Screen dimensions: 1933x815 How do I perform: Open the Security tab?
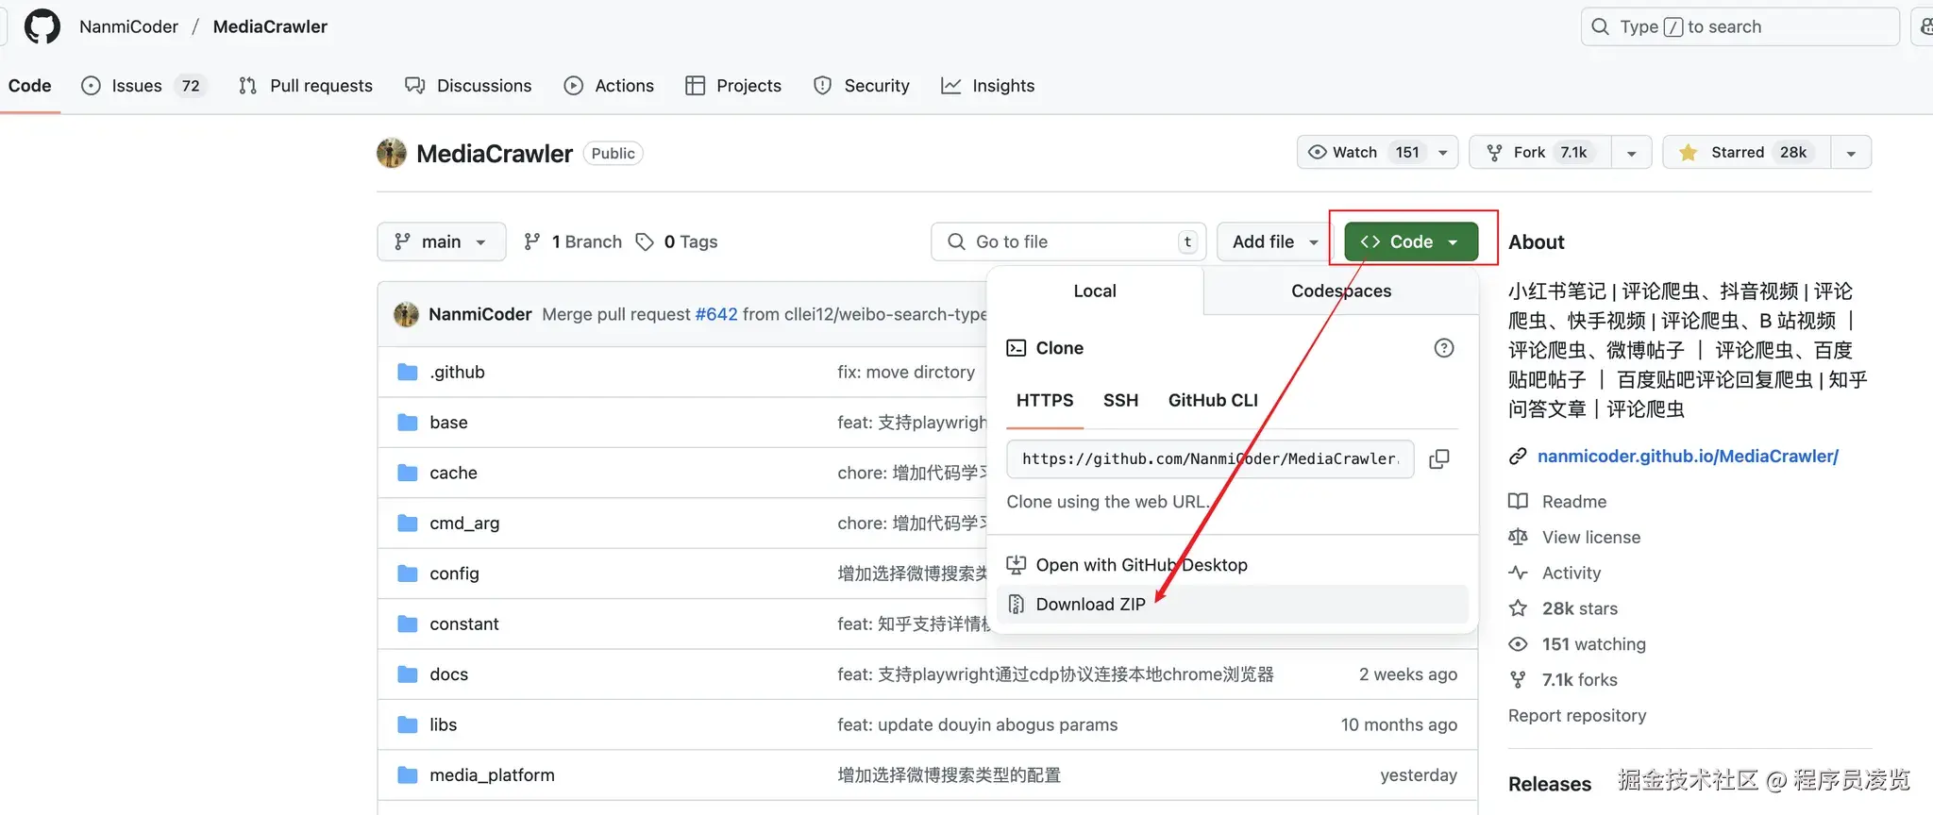[862, 86]
